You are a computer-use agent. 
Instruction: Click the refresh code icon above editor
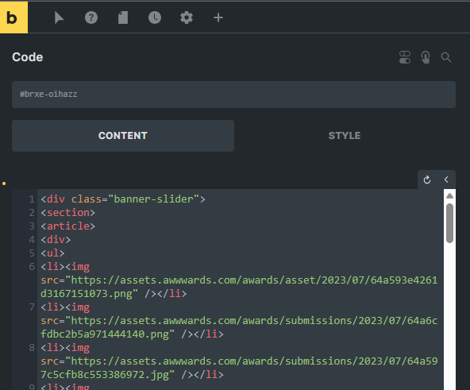click(x=427, y=180)
